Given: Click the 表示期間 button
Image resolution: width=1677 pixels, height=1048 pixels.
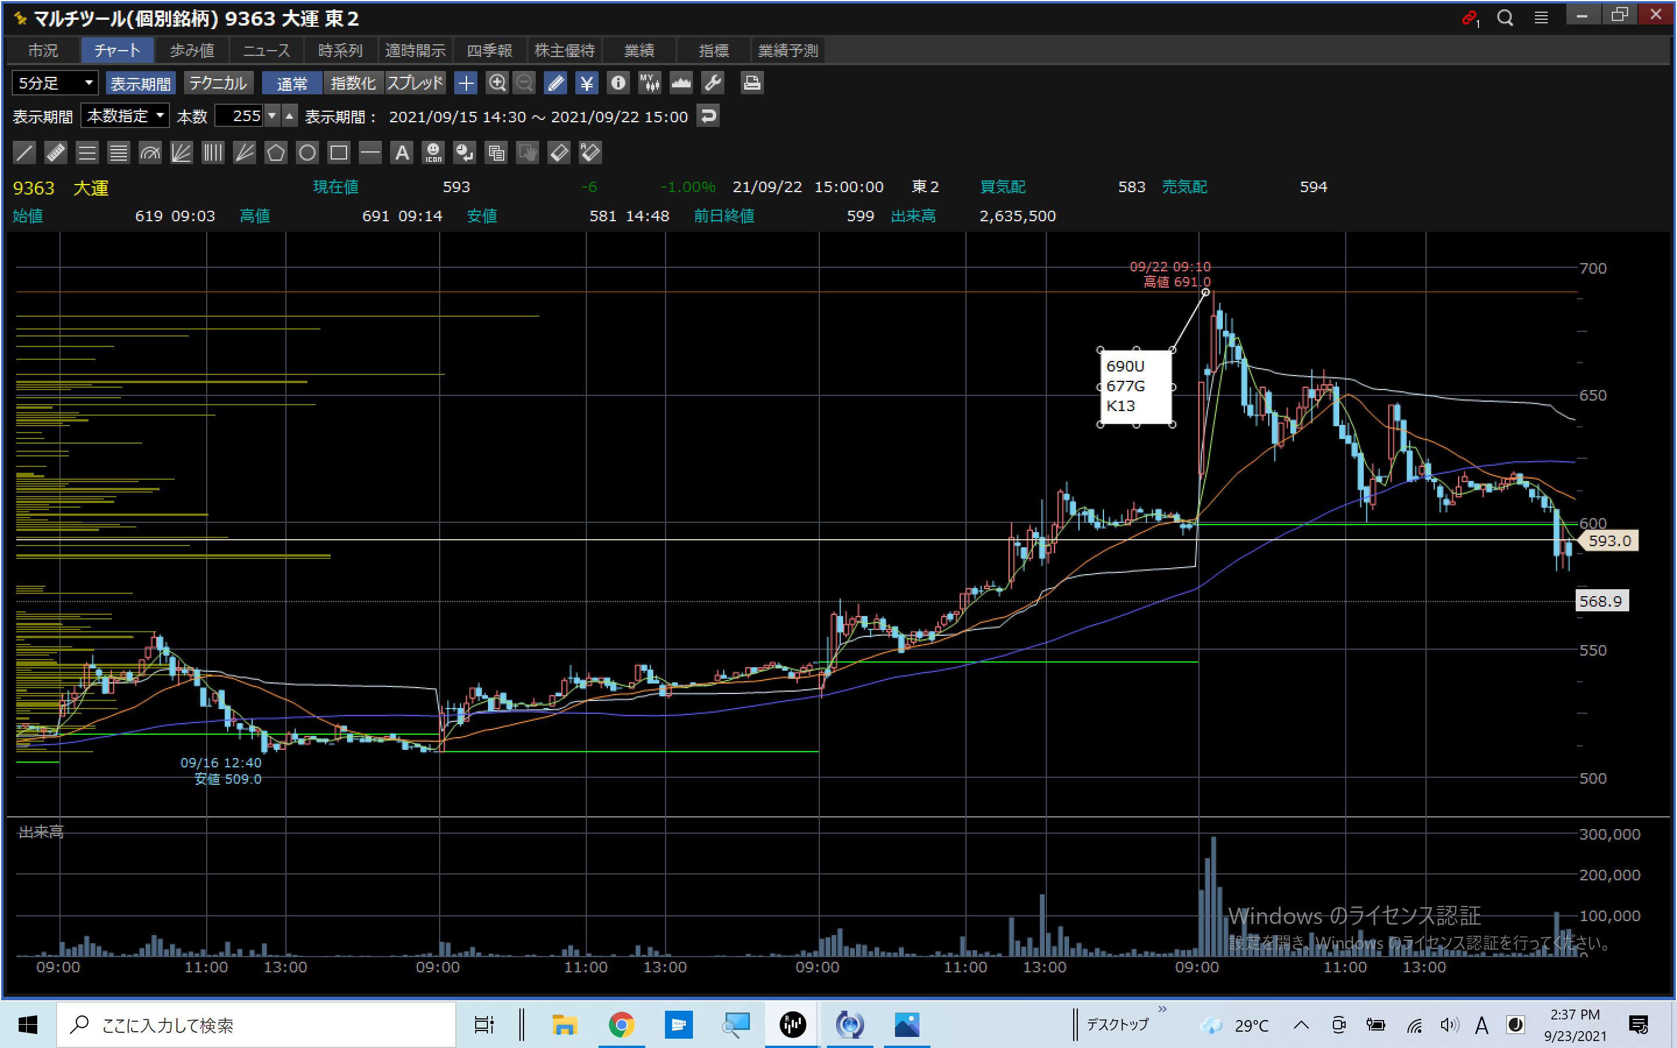Looking at the screenshot, I should coord(141,83).
